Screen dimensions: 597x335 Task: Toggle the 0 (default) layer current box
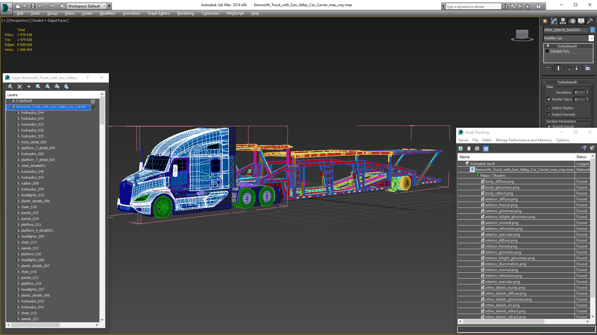pos(93,101)
